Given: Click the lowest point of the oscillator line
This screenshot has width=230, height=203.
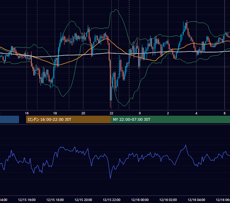Looking at the screenshot, I should pyautogui.click(x=110, y=178).
